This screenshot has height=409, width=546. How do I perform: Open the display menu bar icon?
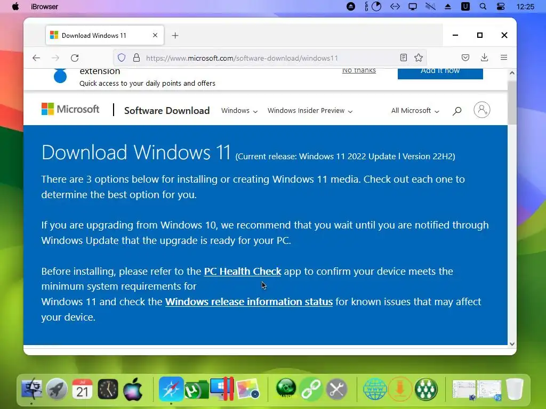(x=412, y=6)
